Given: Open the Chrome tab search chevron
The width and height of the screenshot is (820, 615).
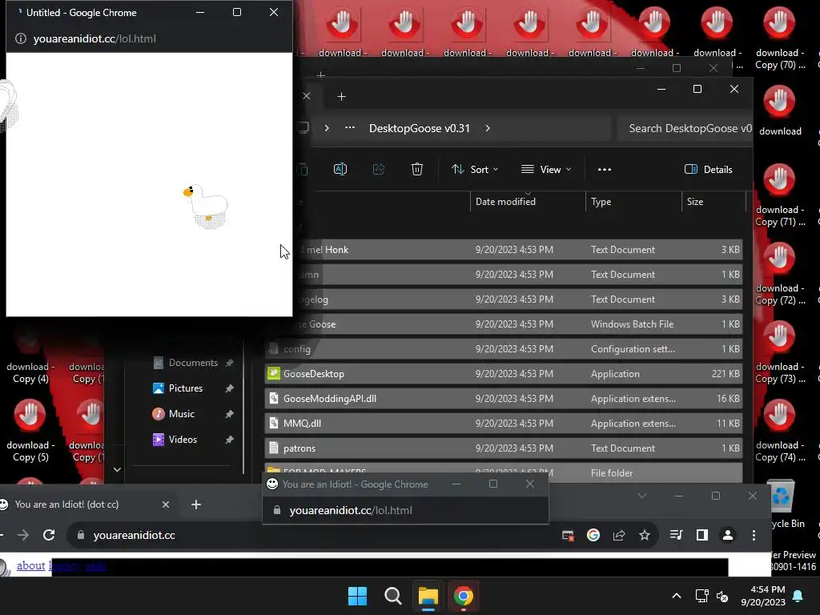Looking at the screenshot, I should coord(641,496).
